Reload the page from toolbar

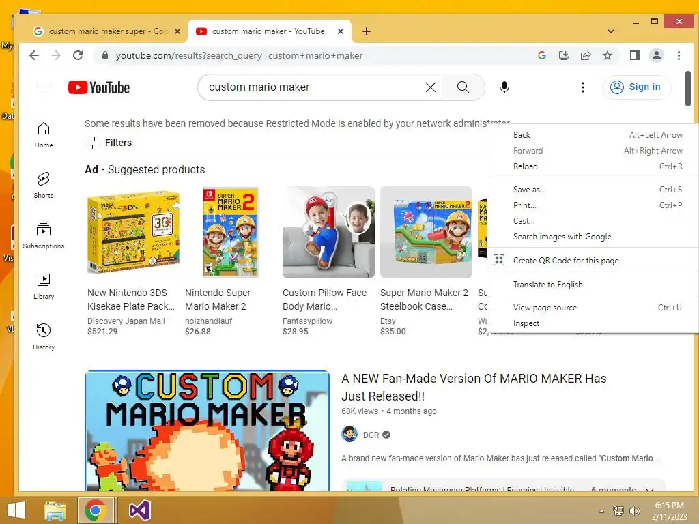[x=78, y=55]
